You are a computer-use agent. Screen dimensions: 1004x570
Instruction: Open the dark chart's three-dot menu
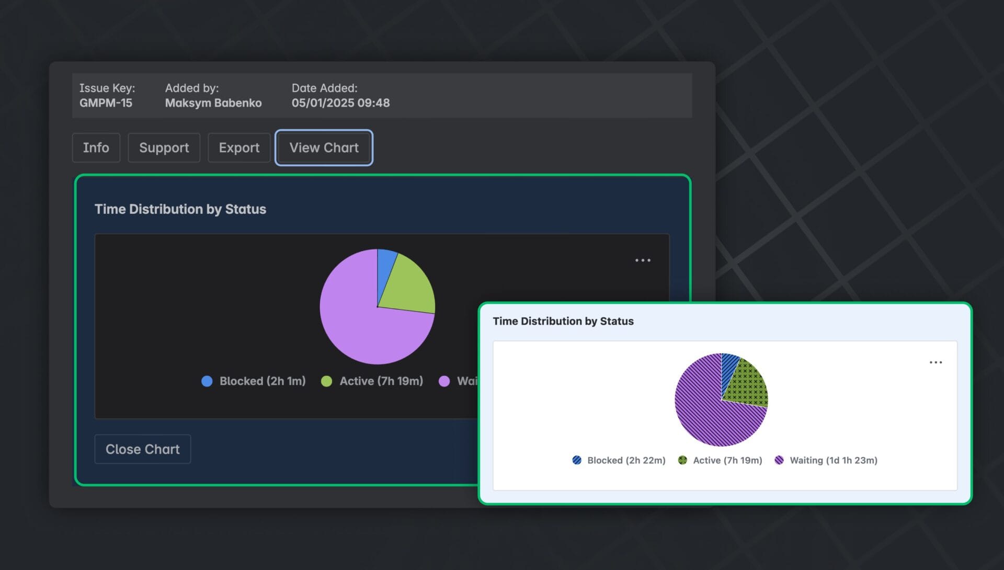643,260
